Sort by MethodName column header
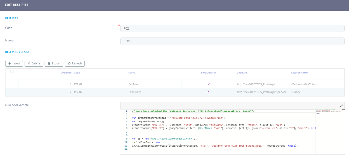 click(x=299, y=73)
